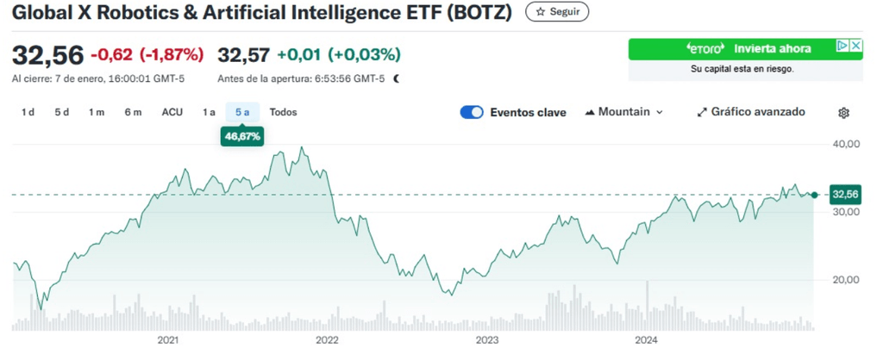Select the 5 a time range
Screen dimensions: 883x354
(242, 112)
